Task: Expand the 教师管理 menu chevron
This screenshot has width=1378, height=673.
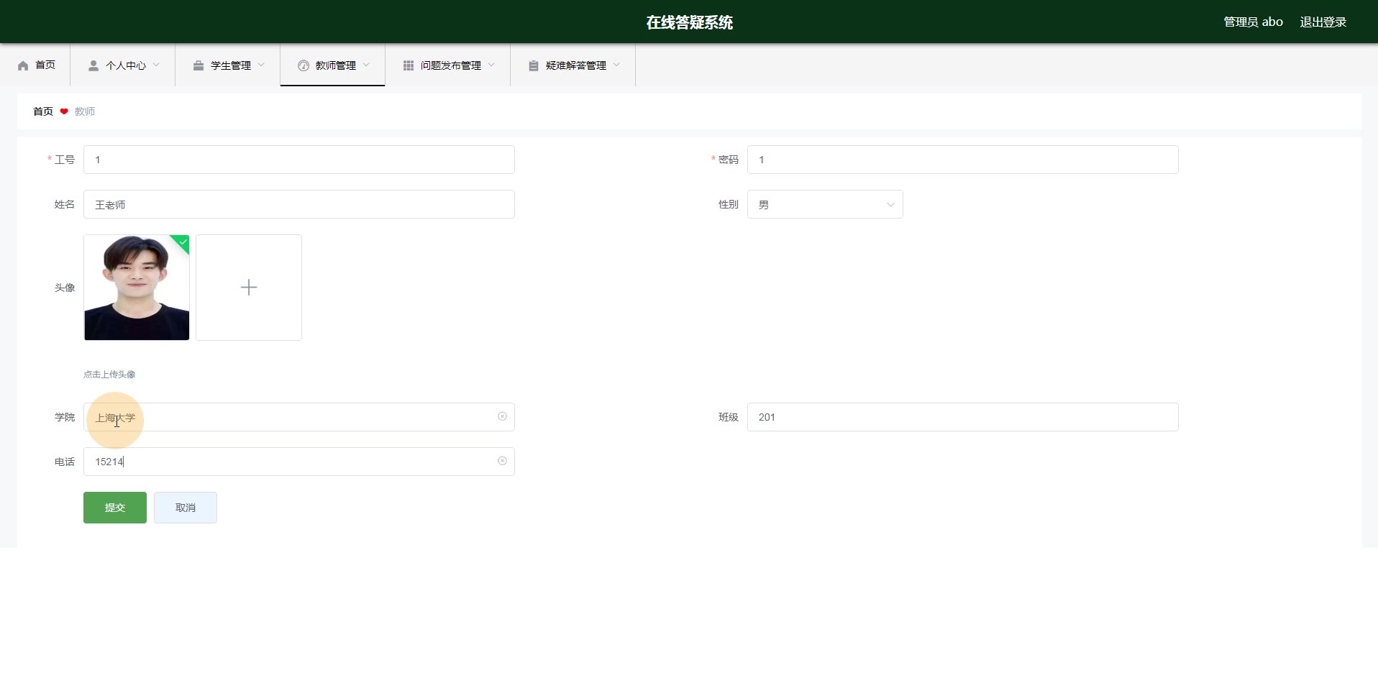Action: point(366,65)
